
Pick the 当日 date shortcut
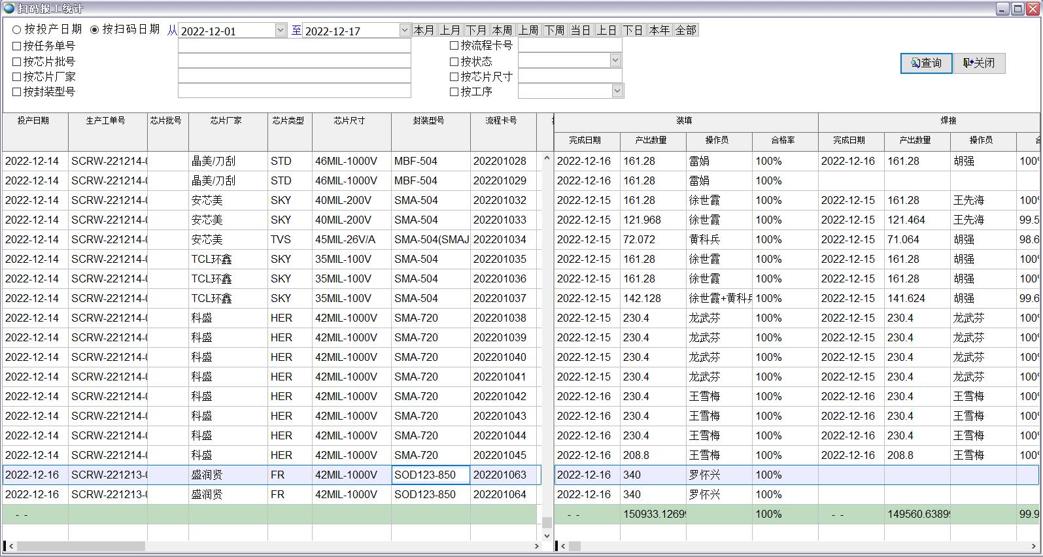(581, 31)
